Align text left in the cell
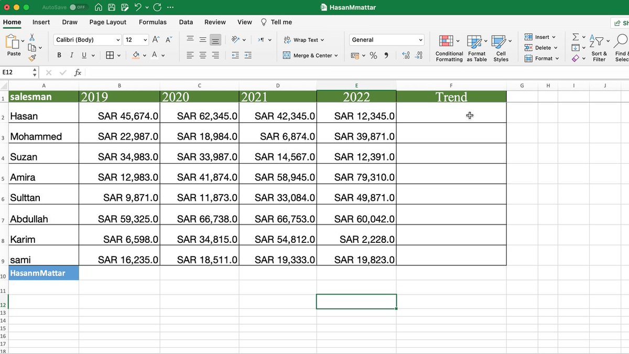 (190, 55)
